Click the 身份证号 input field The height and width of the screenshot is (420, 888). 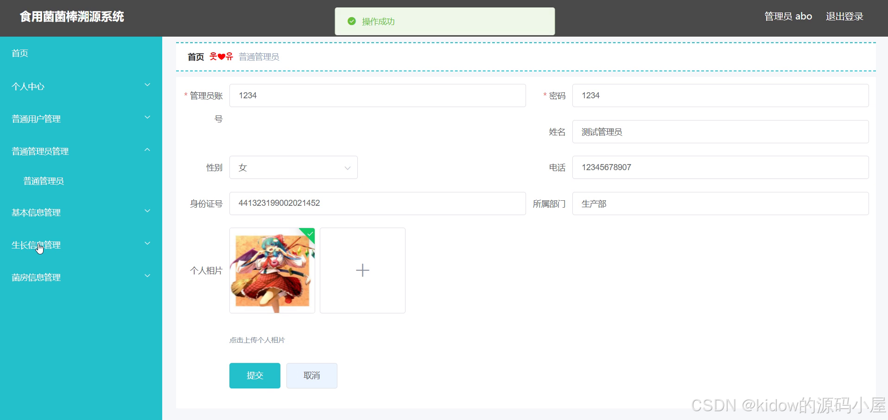[x=377, y=204]
